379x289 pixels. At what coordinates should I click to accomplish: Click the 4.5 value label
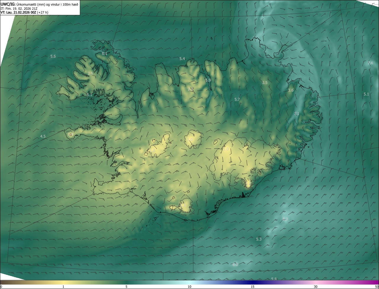click(x=43, y=136)
